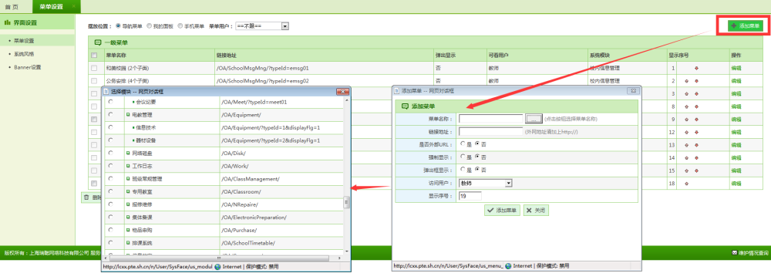Expand the 网络磁盘 tree node
Viewport: 771px width, 280px height.
pos(128,153)
